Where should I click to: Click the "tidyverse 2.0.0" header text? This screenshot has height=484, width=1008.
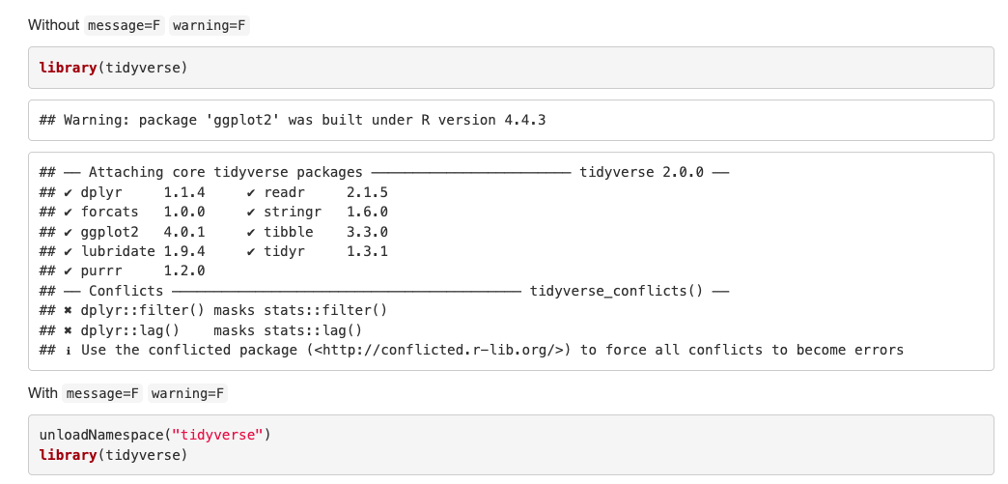[x=641, y=172]
